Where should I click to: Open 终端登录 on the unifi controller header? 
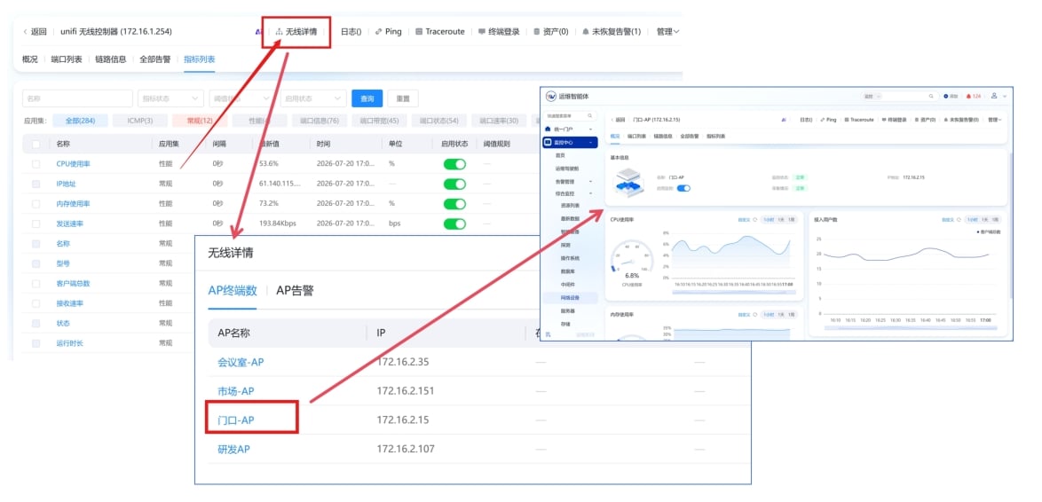499,31
